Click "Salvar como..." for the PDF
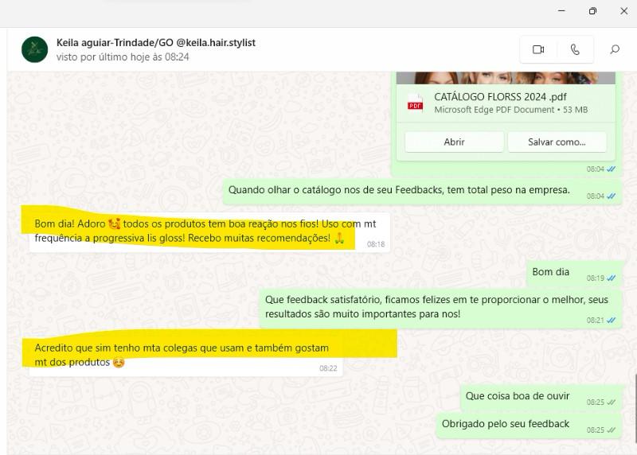637x455 pixels. pos(557,142)
